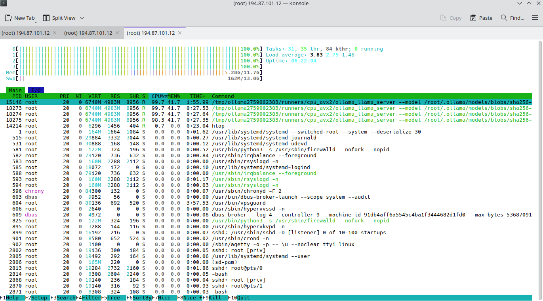543x301 pixels.
Task: Click the Split View icon
Action: [46, 18]
